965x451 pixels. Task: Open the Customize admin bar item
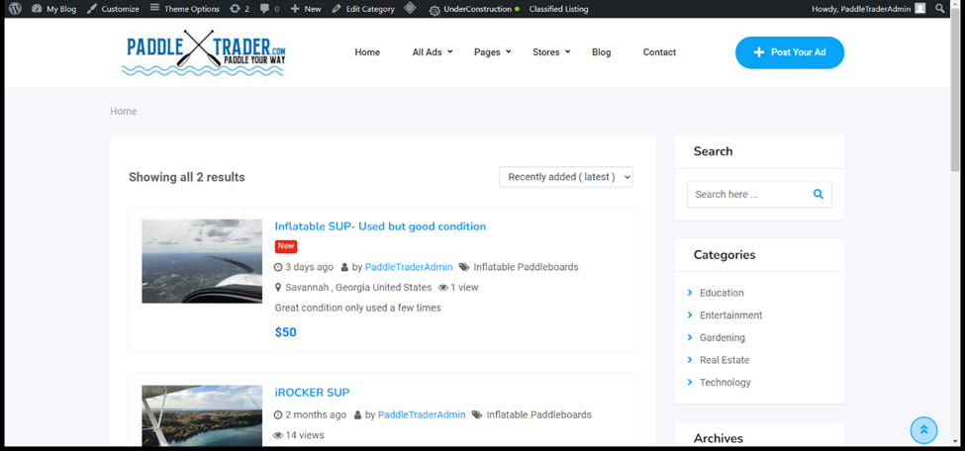pos(113,9)
